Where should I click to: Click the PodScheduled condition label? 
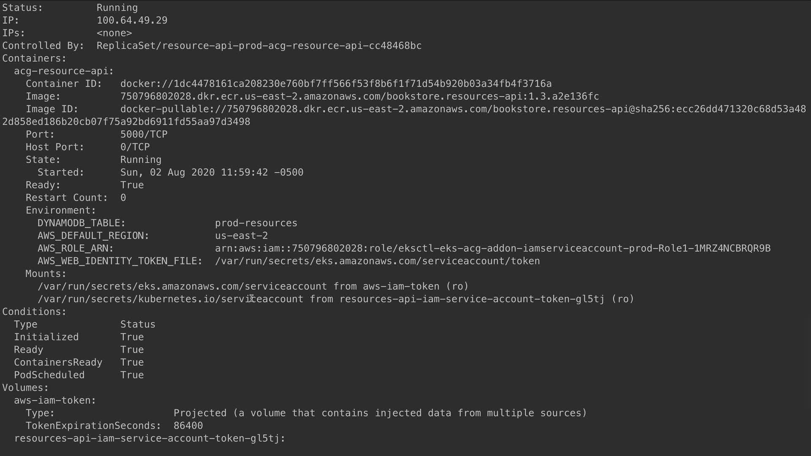(49, 375)
